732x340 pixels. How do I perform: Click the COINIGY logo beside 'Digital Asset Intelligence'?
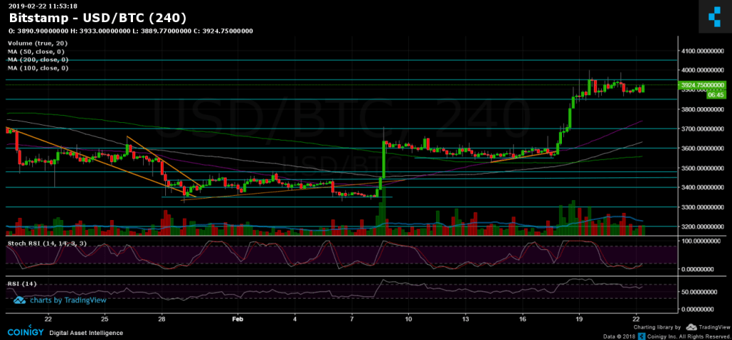click(x=25, y=332)
